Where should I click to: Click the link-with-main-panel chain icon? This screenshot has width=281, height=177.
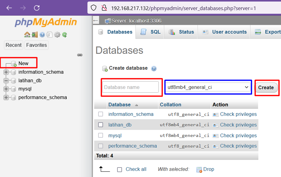(80, 55)
